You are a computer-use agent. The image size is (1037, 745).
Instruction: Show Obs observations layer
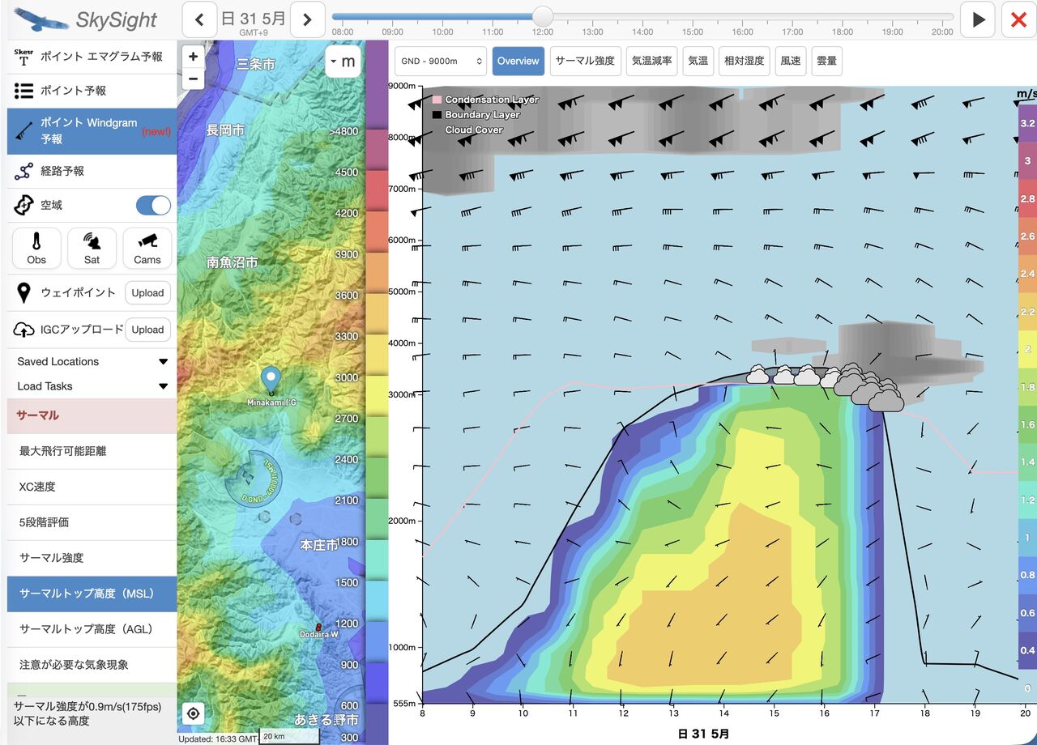point(36,248)
